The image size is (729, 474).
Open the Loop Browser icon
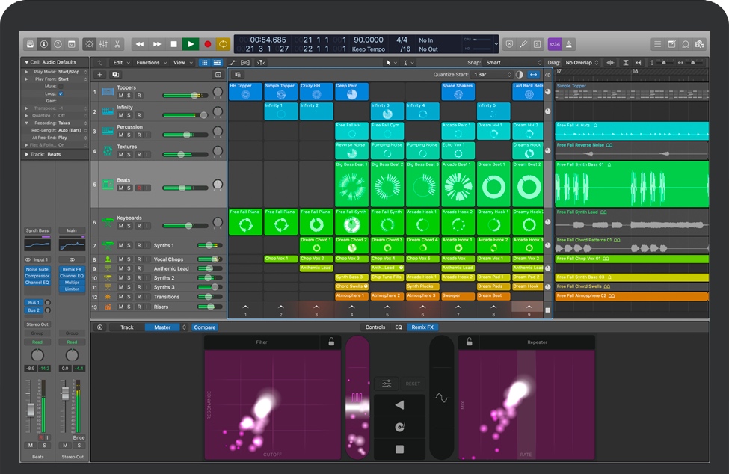686,44
